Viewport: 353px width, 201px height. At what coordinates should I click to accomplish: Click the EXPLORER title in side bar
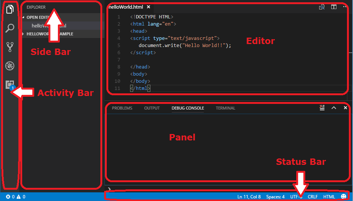36,7
